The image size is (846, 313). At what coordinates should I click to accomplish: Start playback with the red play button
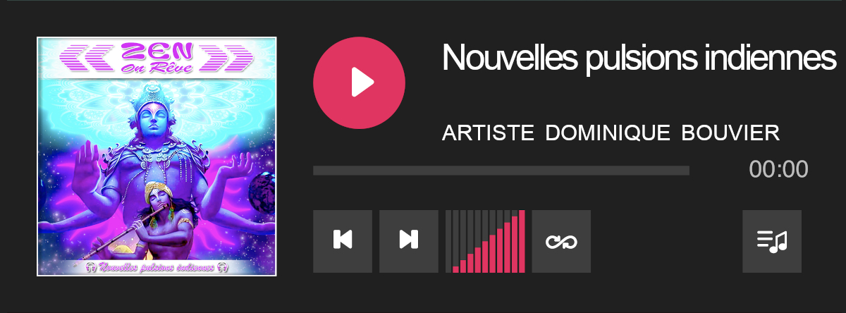tap(359, 82)
